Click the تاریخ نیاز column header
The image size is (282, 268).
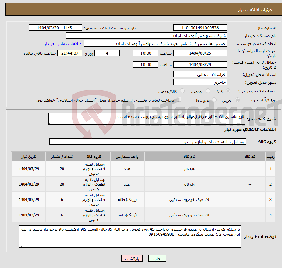click(29, 157)
